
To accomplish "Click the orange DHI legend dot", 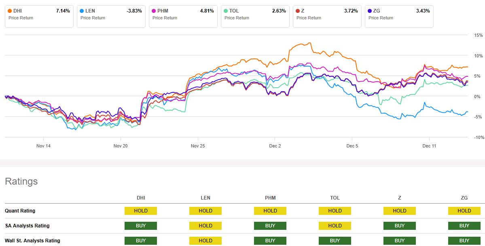I will click(x=10, y=11).
